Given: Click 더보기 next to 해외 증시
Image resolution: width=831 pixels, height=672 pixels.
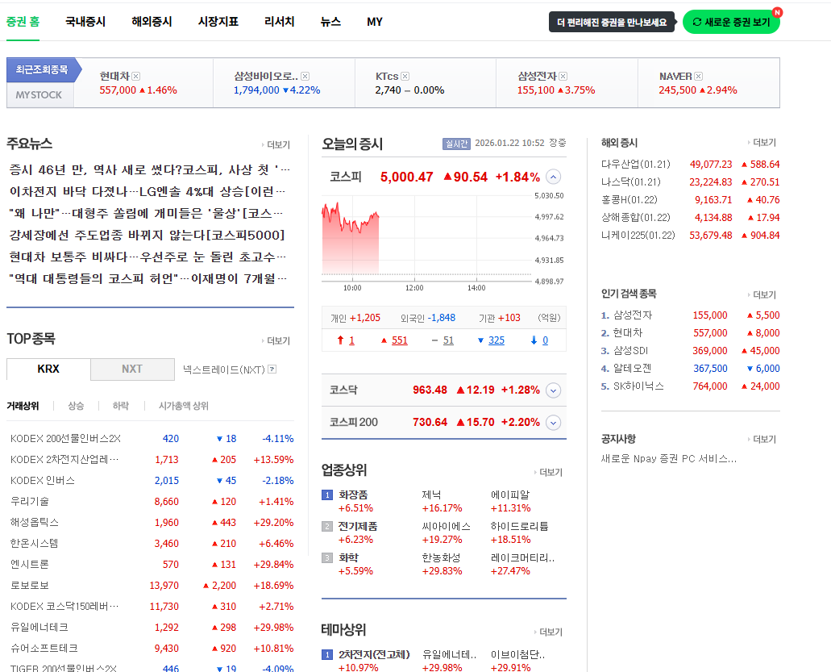Looking at the screenshot, I should coord(762,143).
